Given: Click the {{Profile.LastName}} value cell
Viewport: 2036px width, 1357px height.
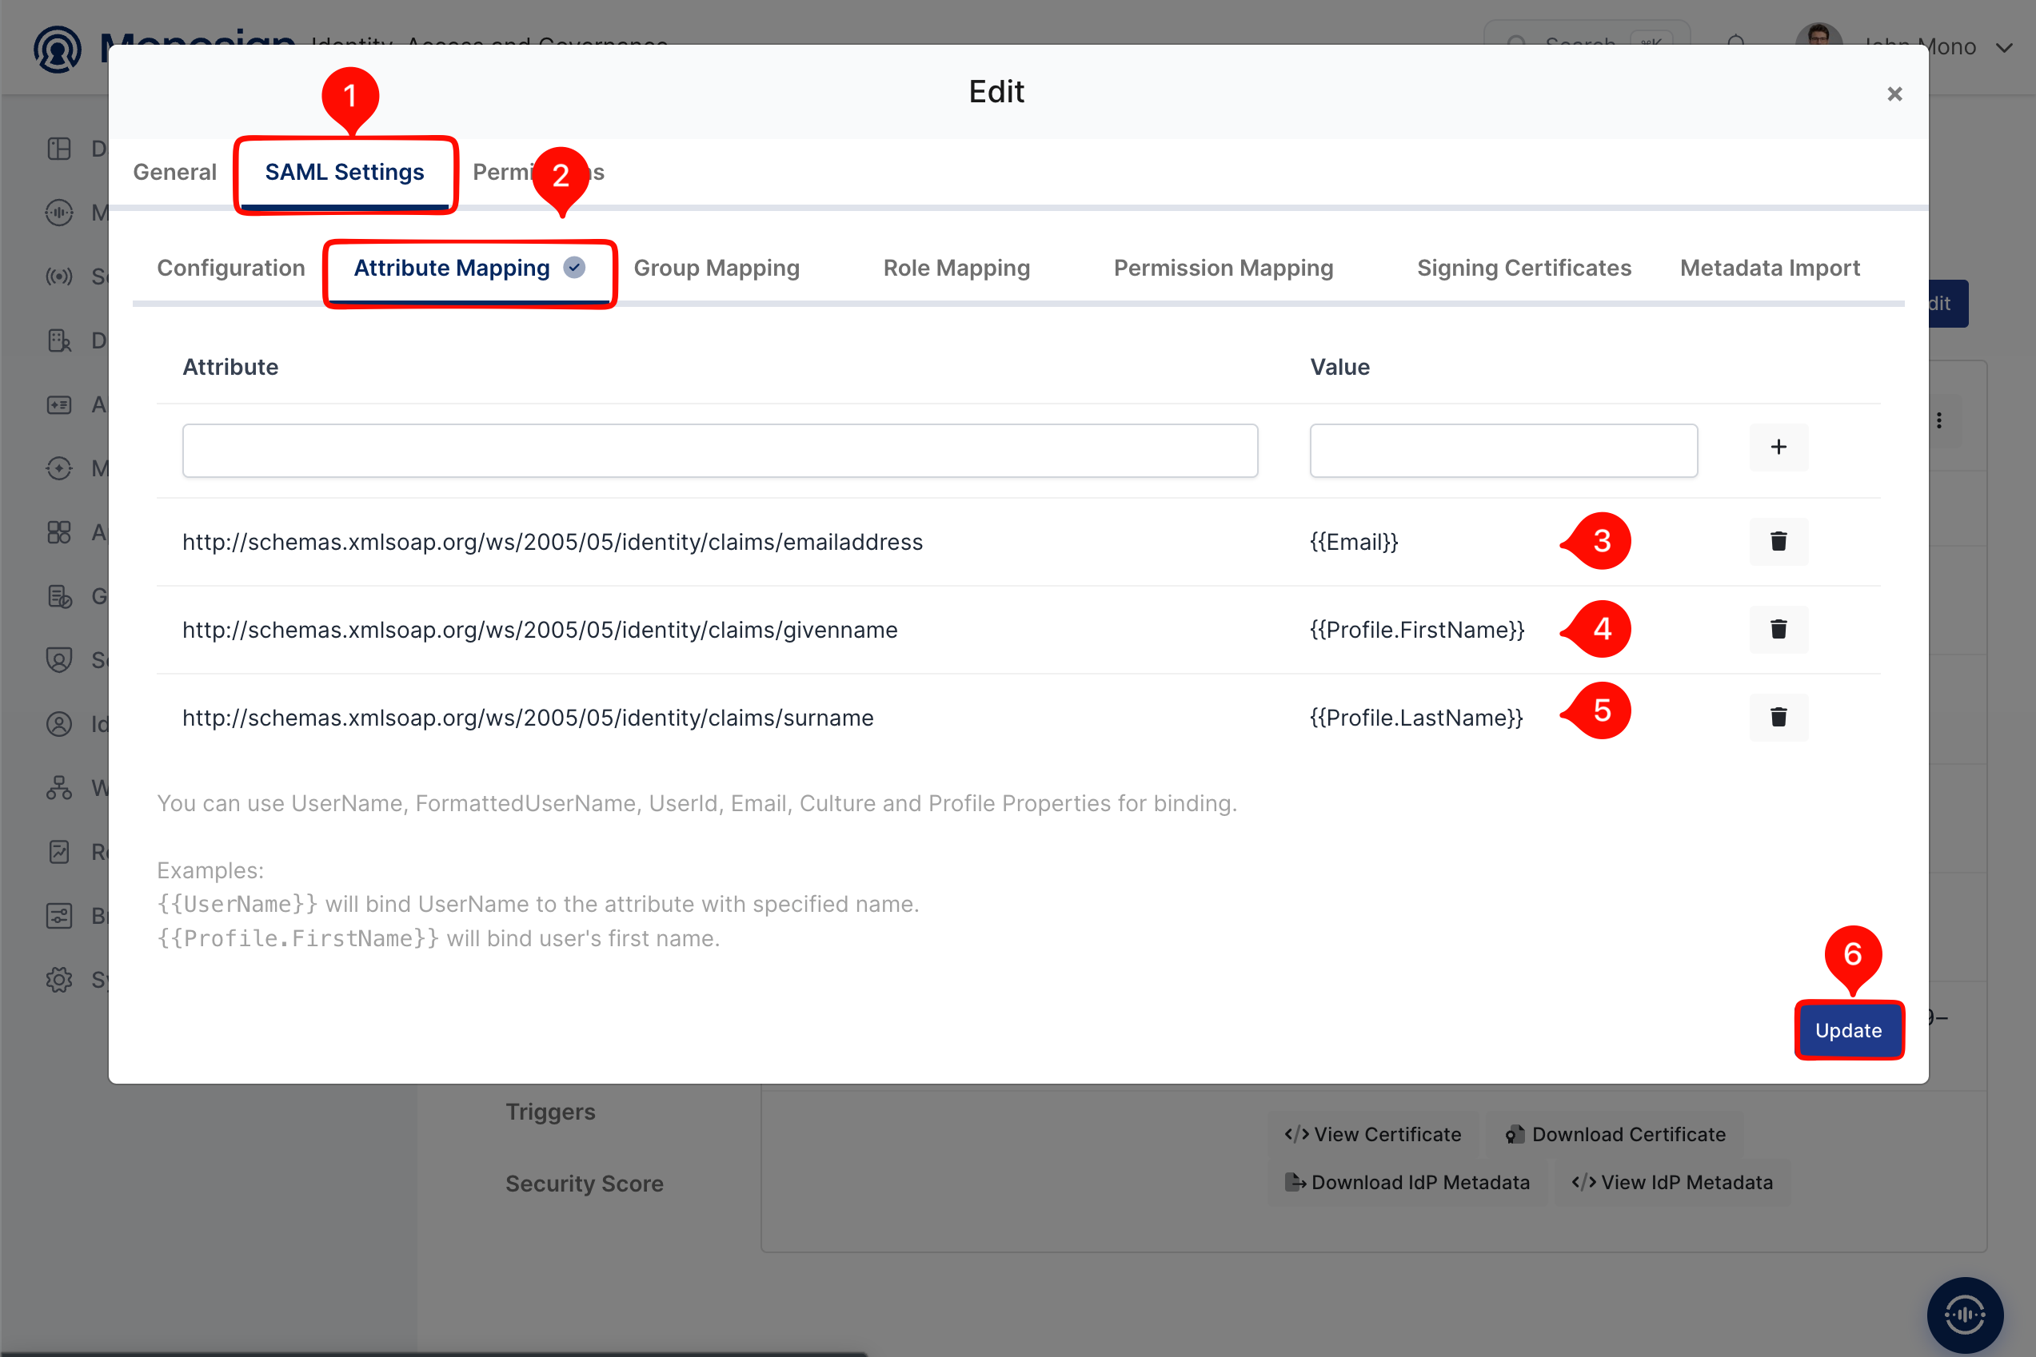Looking at the screenshot, I should click(1416, 718).
